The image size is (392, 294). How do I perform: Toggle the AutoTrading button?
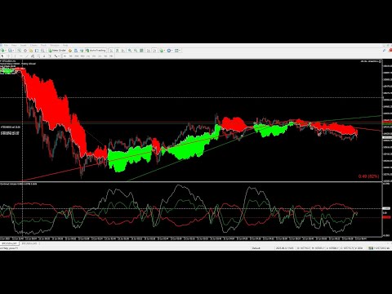96,51
